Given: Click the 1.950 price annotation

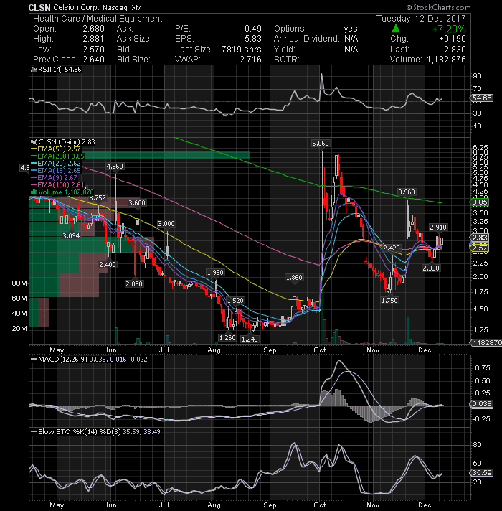Looking at the screenshot, I should (x=215, y=273).
